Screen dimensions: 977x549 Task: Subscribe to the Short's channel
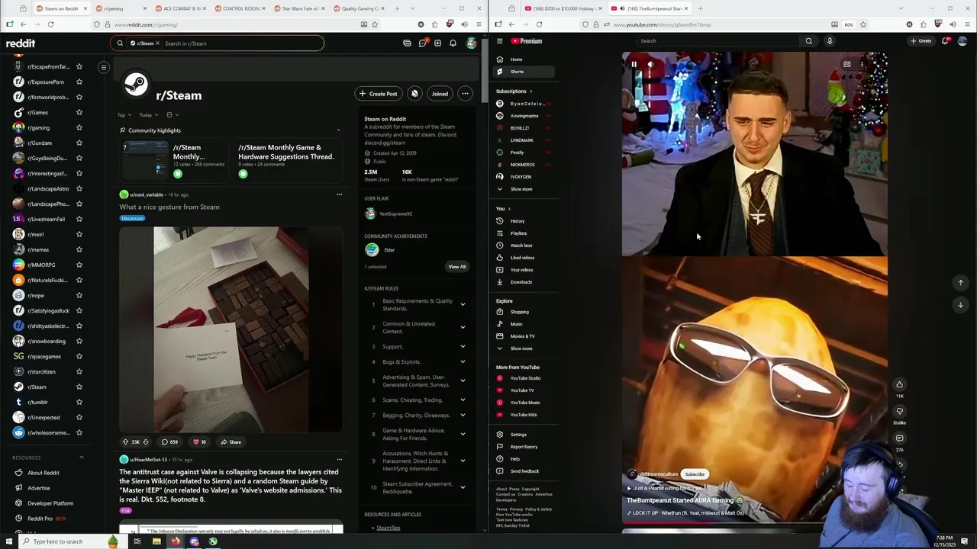point(695,474)
